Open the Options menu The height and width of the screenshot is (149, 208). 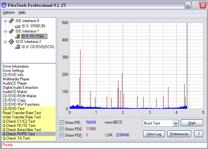click(9, 12)
